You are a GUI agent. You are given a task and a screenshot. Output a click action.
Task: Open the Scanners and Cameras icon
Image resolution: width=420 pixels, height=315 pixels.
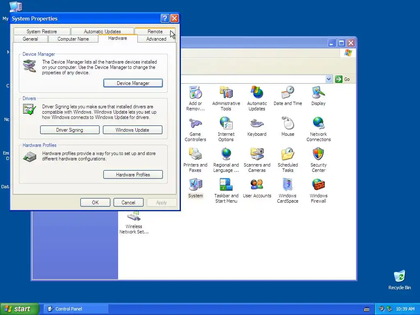point(257,160)
